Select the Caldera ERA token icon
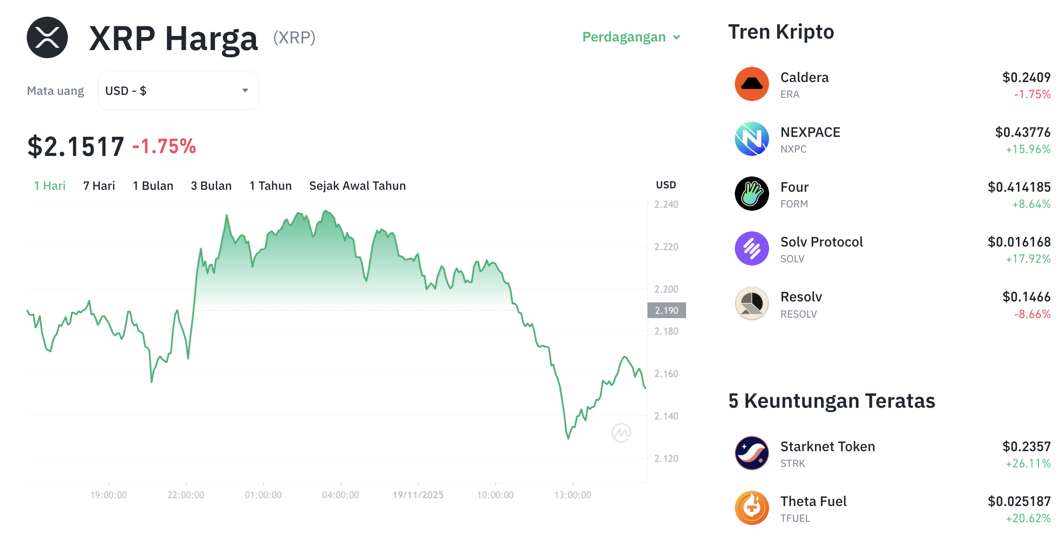Image resolution: width=1058 pixels, height=537 pixels. (751, 84)
